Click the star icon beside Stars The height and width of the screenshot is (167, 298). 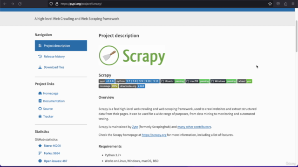tap(40, 145)
